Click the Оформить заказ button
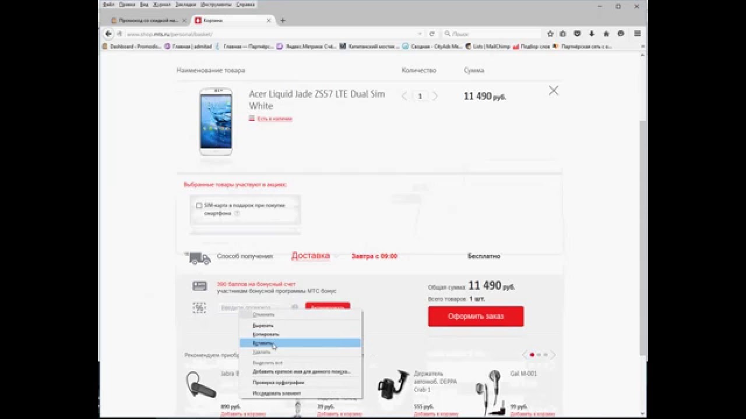Viewport: 746px width, 419px height. [x=476, y=316]
